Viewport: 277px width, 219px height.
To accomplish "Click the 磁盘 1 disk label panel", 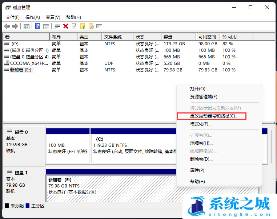I will 24,185.
